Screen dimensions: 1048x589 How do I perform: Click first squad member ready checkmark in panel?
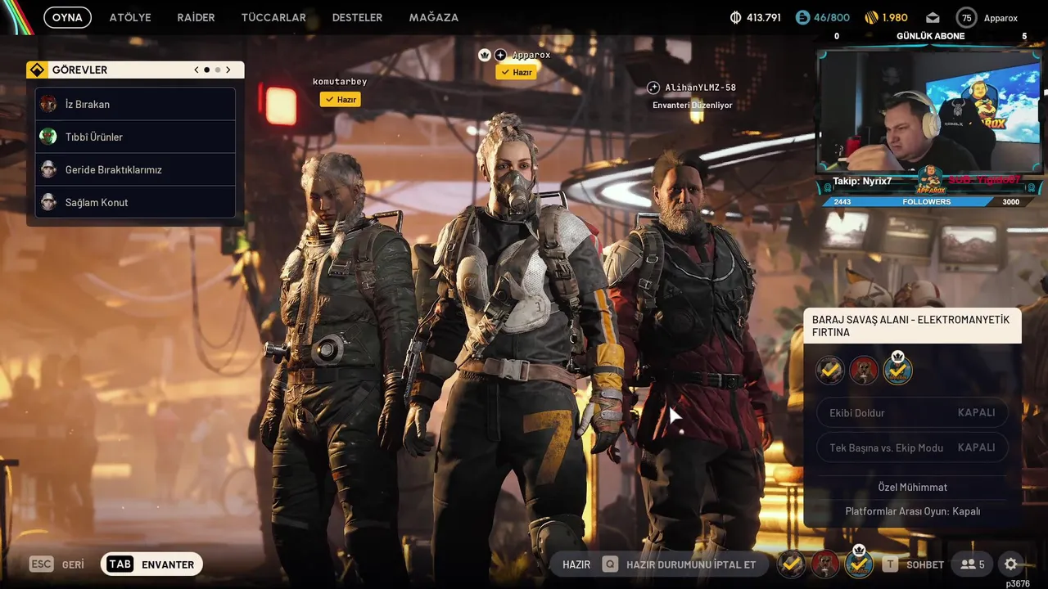(x=830, y=371)
